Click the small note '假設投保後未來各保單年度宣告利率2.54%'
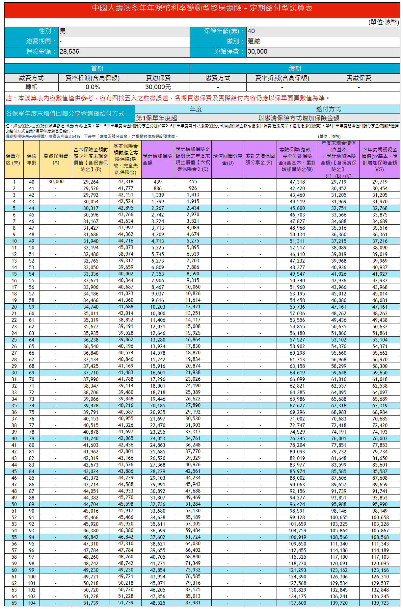403x609 pixels. [92, 137]
